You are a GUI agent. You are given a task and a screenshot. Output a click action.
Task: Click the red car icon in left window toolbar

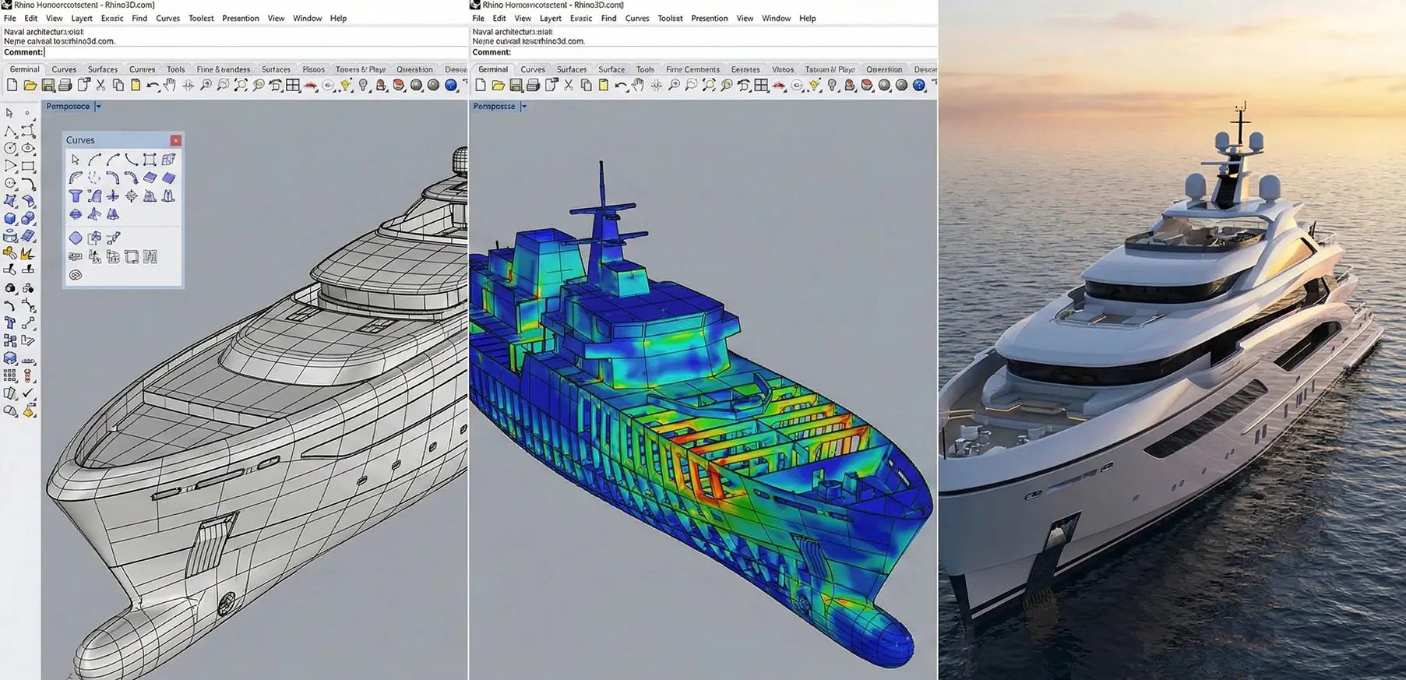pyautogui.click(x=310, y=86)
